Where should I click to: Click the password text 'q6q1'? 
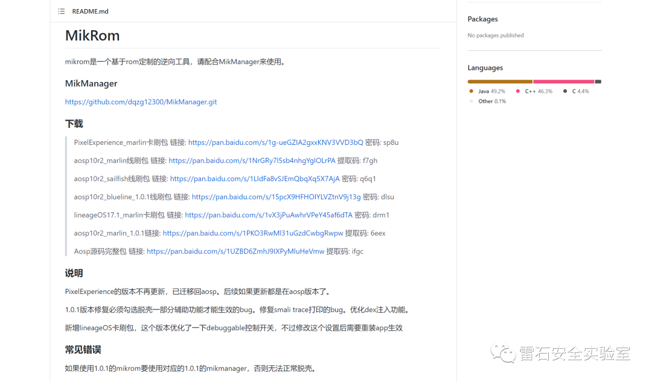click(x=368, y=179)
